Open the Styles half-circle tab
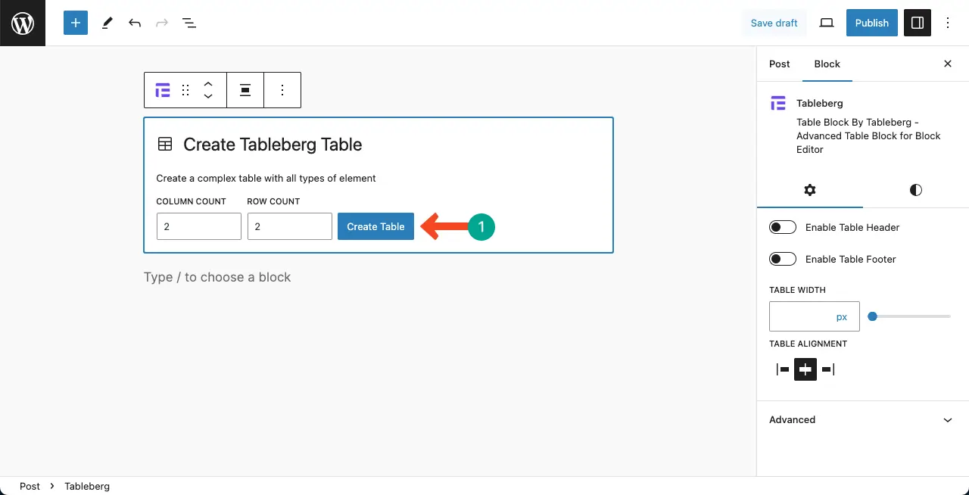This screenshot has width=969, height=495. pyautogui.click(x=916, y=190)
